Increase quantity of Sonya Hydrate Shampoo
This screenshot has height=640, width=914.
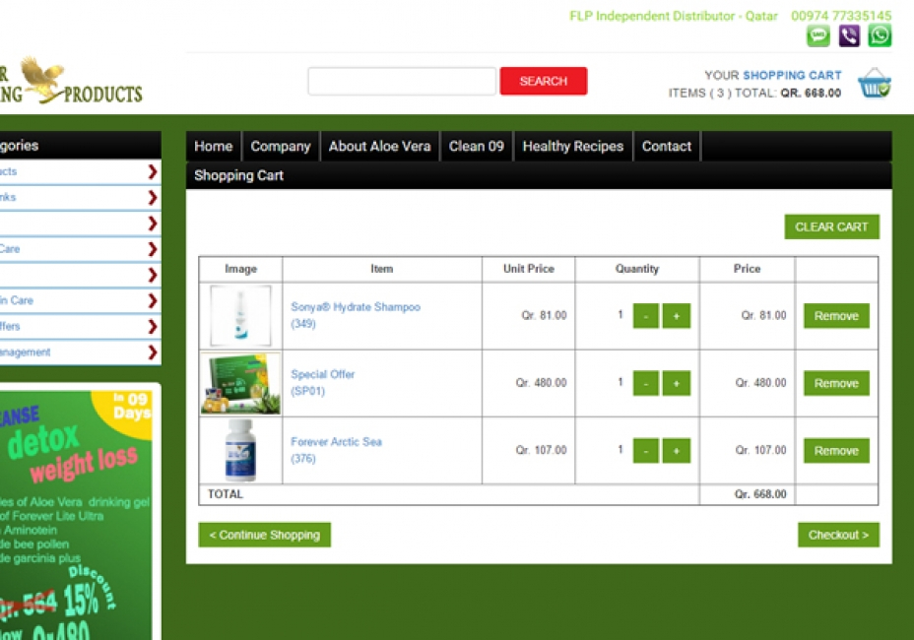(x=677, y=315)
